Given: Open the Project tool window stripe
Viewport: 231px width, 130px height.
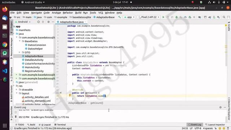Looking at the screenshot, I should pyautogui.click(x=11, y=27).
